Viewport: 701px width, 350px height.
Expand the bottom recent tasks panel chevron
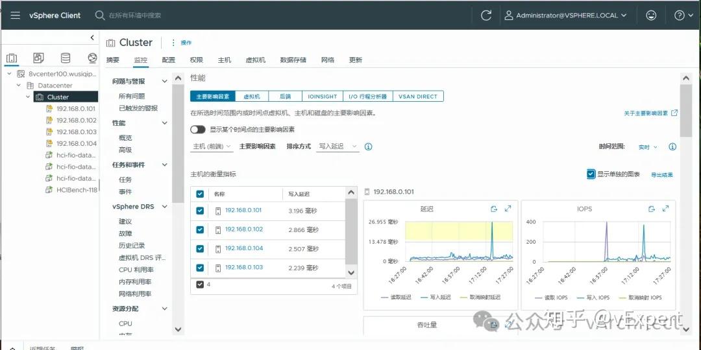[x=12, y=348]
